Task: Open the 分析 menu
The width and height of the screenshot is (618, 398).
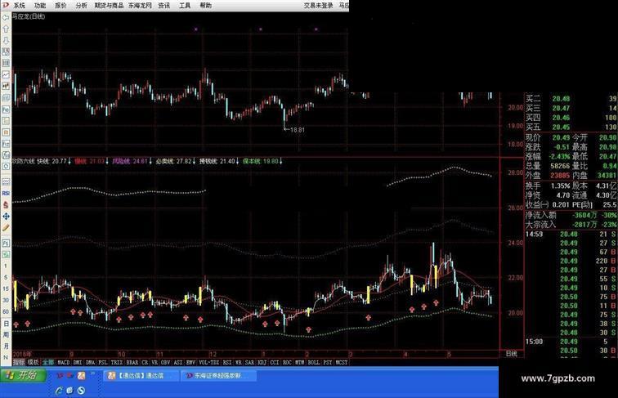Action: tap(81, 5)
